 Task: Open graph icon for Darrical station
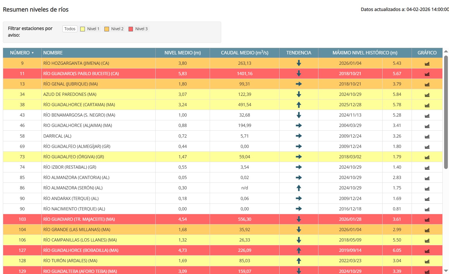click(x=427, y=136)
